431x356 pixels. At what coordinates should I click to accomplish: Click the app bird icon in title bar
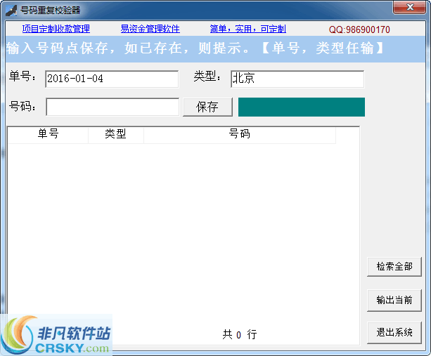pyautogui.click(x=11, y=11)
